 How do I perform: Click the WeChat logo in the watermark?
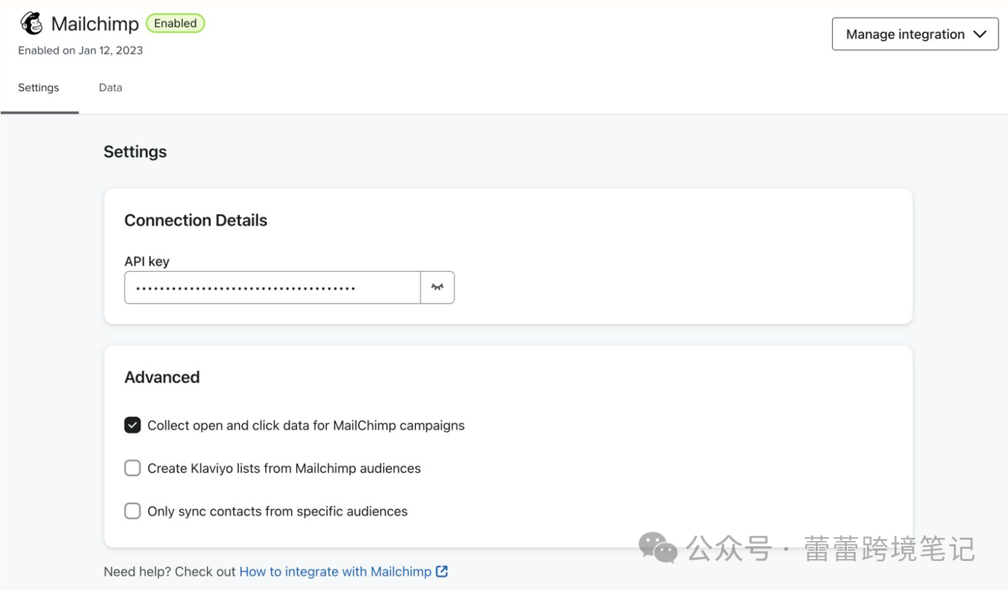click(657, 548)
